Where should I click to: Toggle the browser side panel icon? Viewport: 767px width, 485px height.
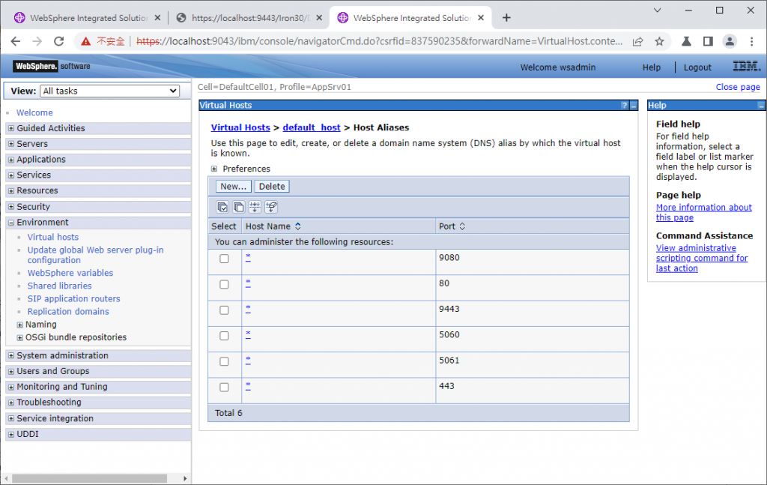coord(708,41)
